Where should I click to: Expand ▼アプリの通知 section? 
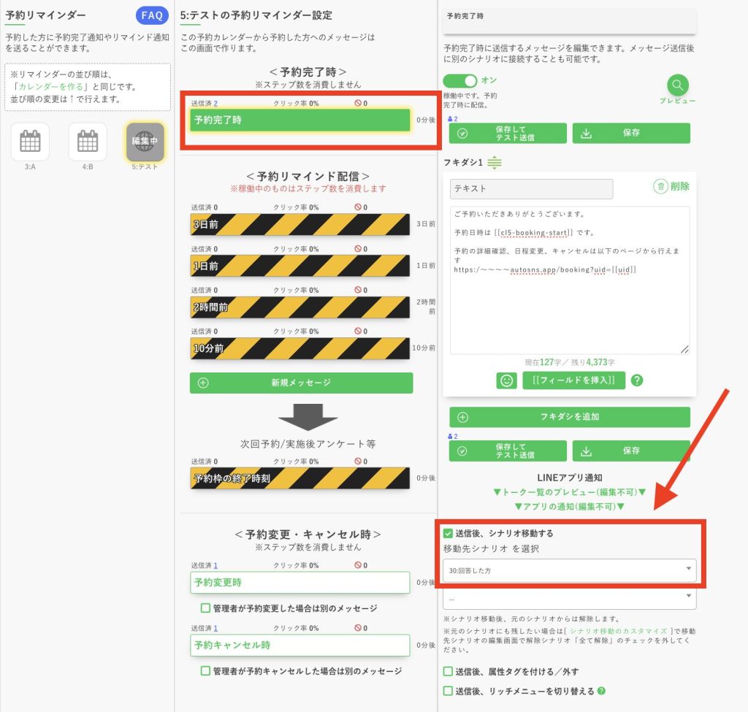[569, 505]
